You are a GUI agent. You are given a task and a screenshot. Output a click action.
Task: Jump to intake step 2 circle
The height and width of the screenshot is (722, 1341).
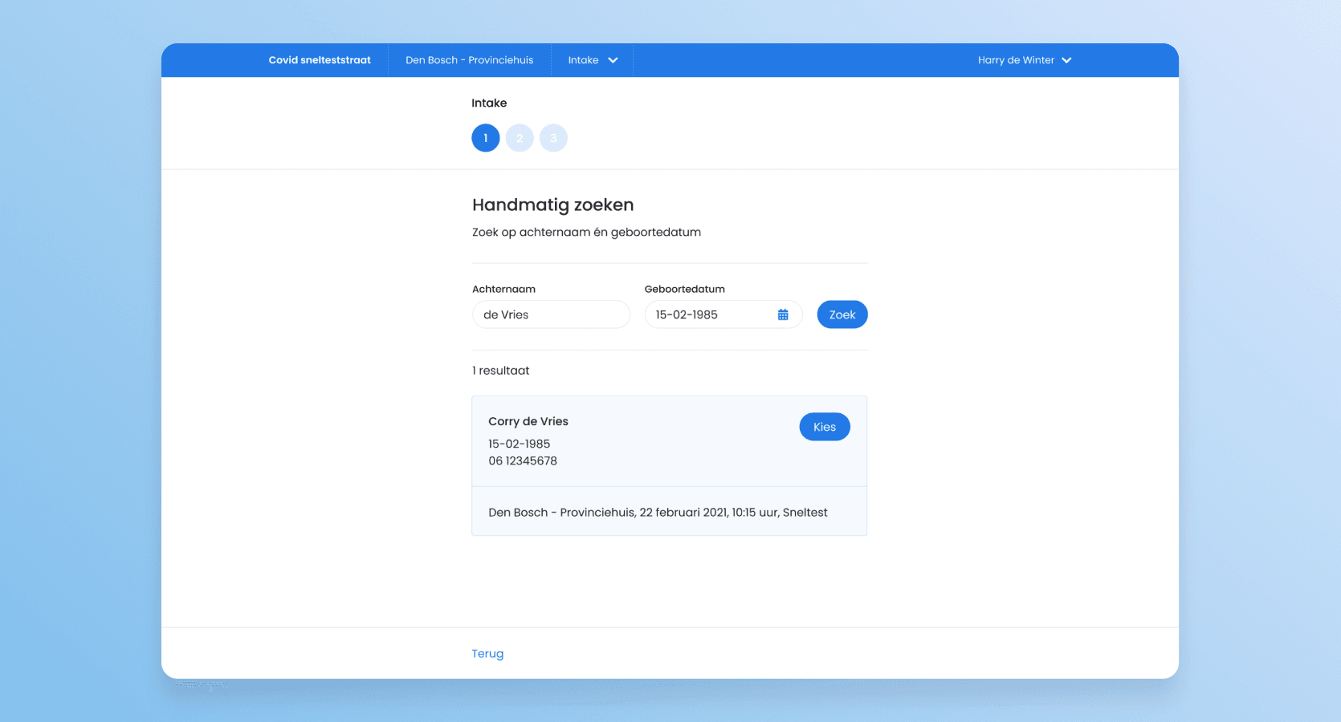pos(520,138)
